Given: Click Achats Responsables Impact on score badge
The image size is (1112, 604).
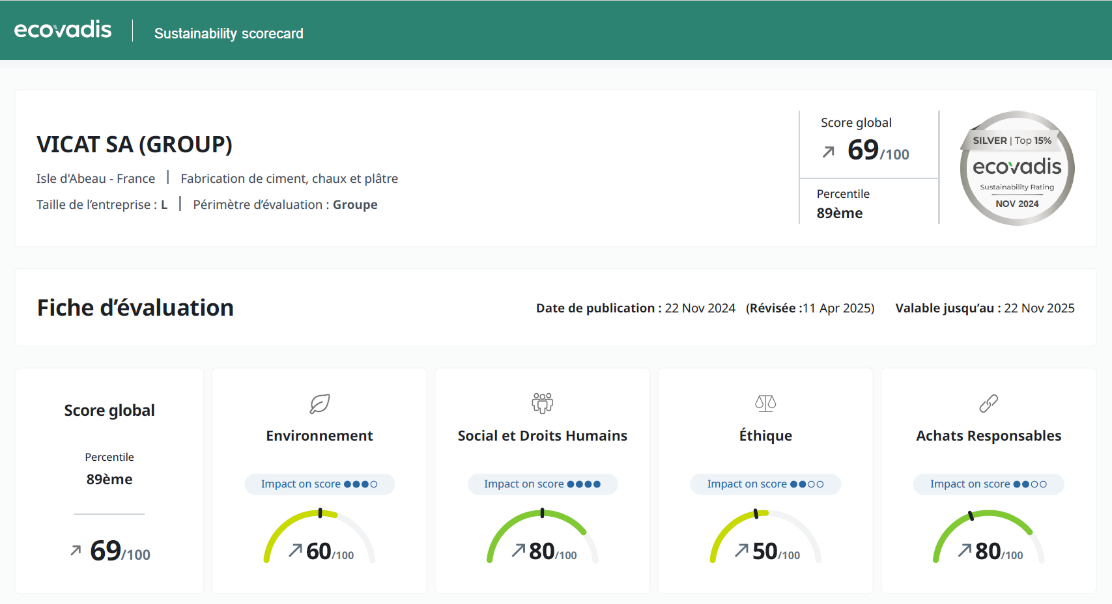Looking at the screenshot, I should pyautogui.click(x=988, y=484).
